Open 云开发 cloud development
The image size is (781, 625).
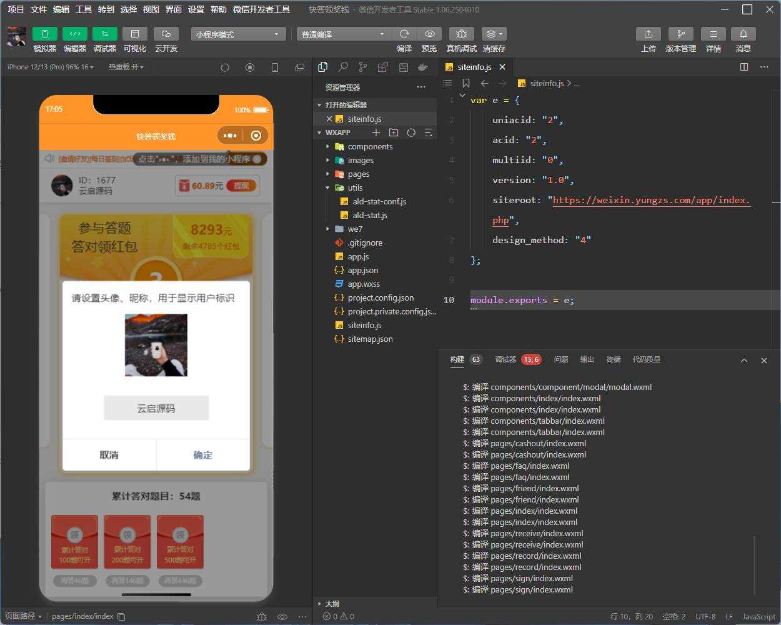click(x=166, y=34)
